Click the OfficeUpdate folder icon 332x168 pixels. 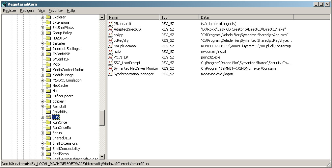(x=48, y=96)
